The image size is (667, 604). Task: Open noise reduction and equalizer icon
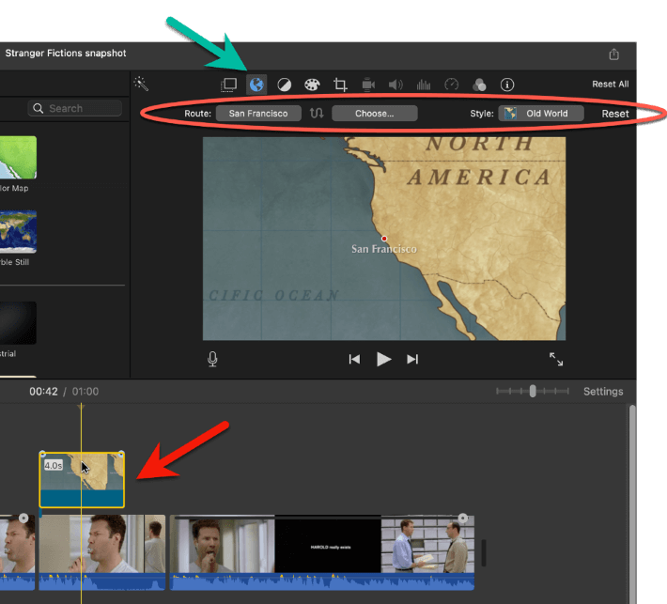424,85
